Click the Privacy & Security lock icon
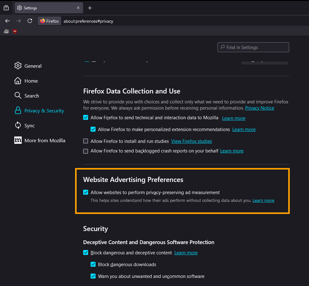 (x=18, y=111)
